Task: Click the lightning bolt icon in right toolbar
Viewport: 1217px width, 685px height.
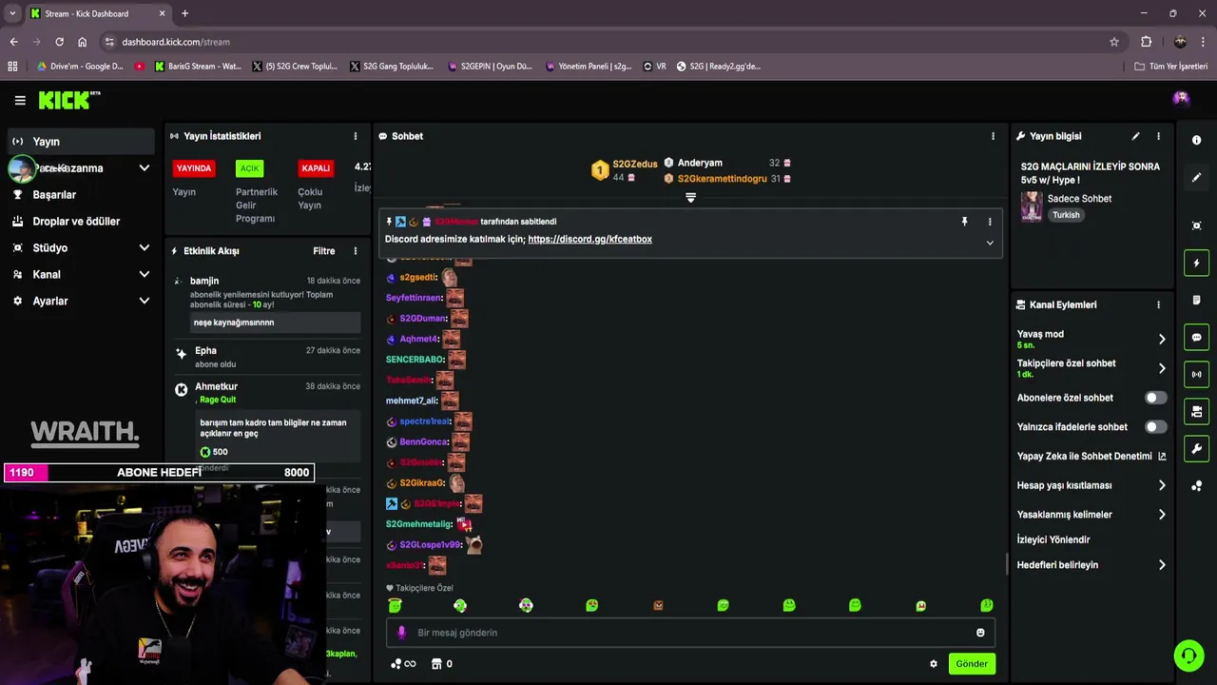Action: tap(1196, 264)
